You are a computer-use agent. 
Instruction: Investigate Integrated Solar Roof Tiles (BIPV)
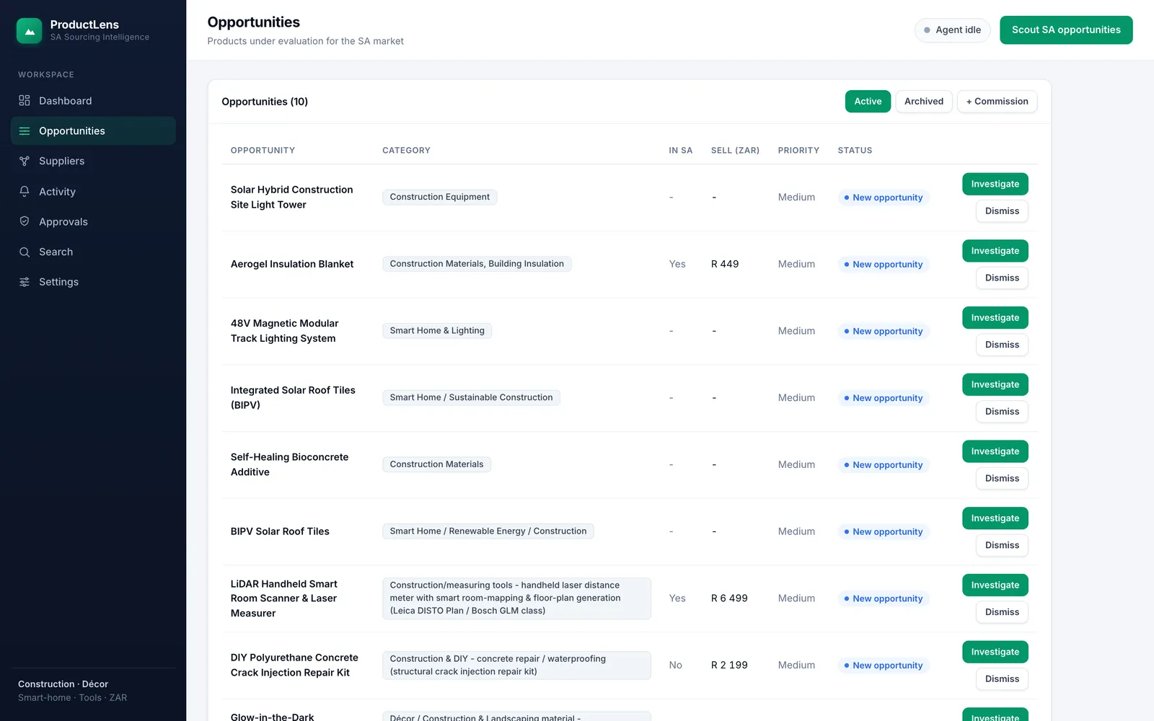995,384
